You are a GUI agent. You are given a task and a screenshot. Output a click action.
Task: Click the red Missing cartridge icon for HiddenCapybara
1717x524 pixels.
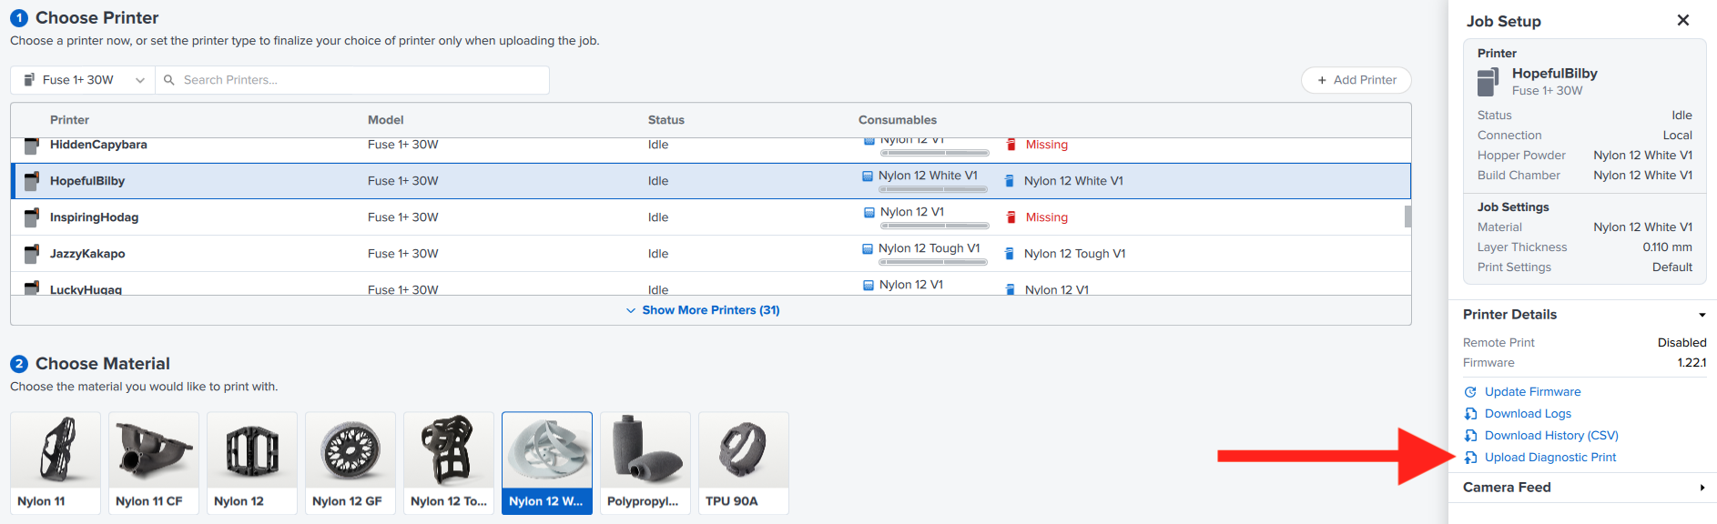point(1011,145)
